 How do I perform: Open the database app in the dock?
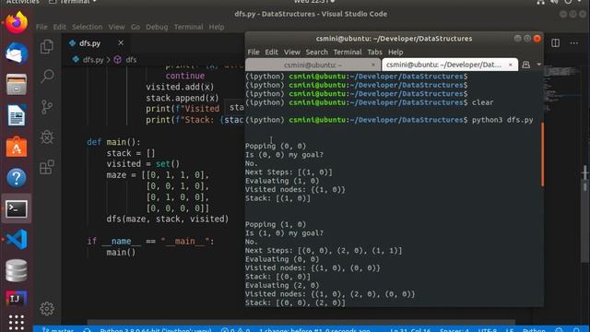point(17,270)
